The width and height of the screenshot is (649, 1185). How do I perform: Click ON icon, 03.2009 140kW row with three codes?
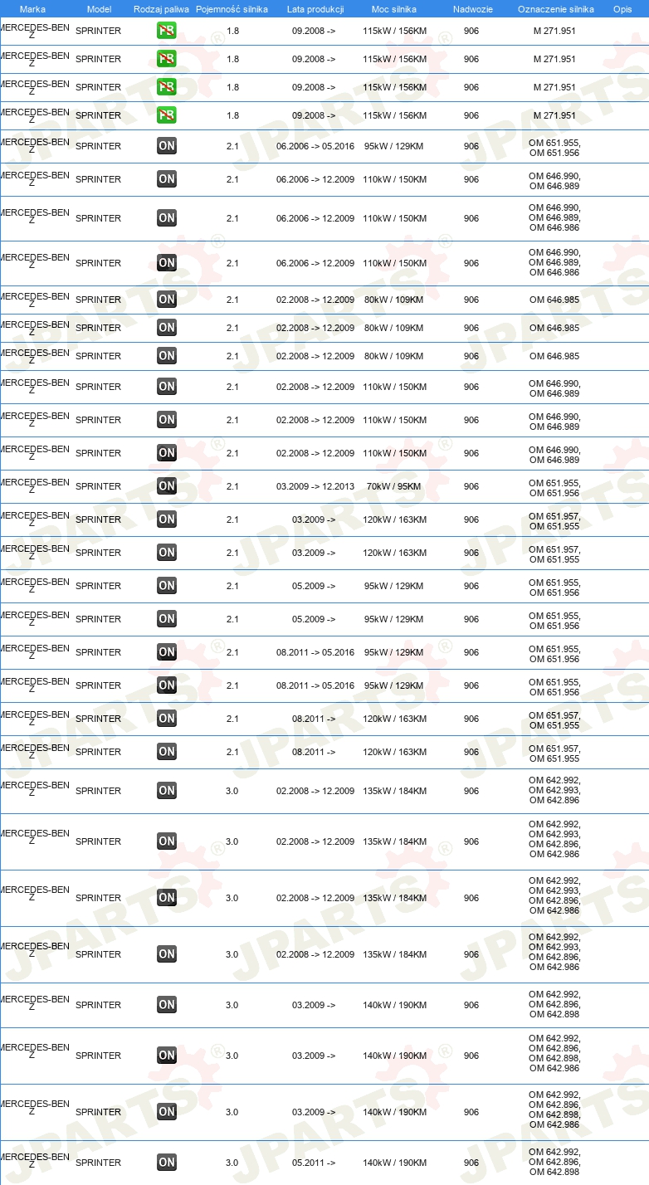[167, 1005]
